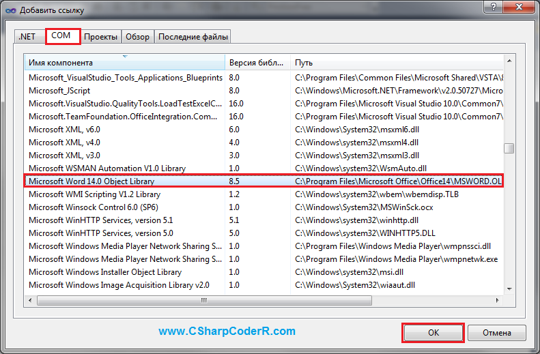Viewport: 540px width, 354px height.
Task: Sort by Версия библ... column header
Action: click(x=257, y=63)
